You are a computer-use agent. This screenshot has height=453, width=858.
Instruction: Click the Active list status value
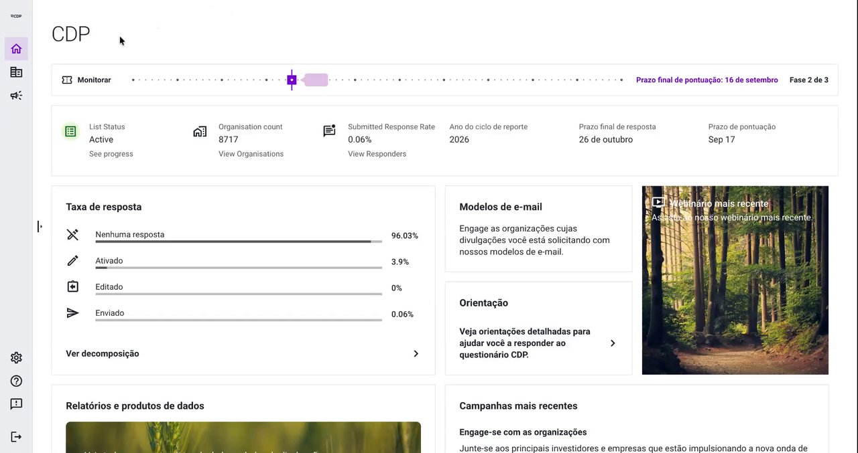pos(101,140)
